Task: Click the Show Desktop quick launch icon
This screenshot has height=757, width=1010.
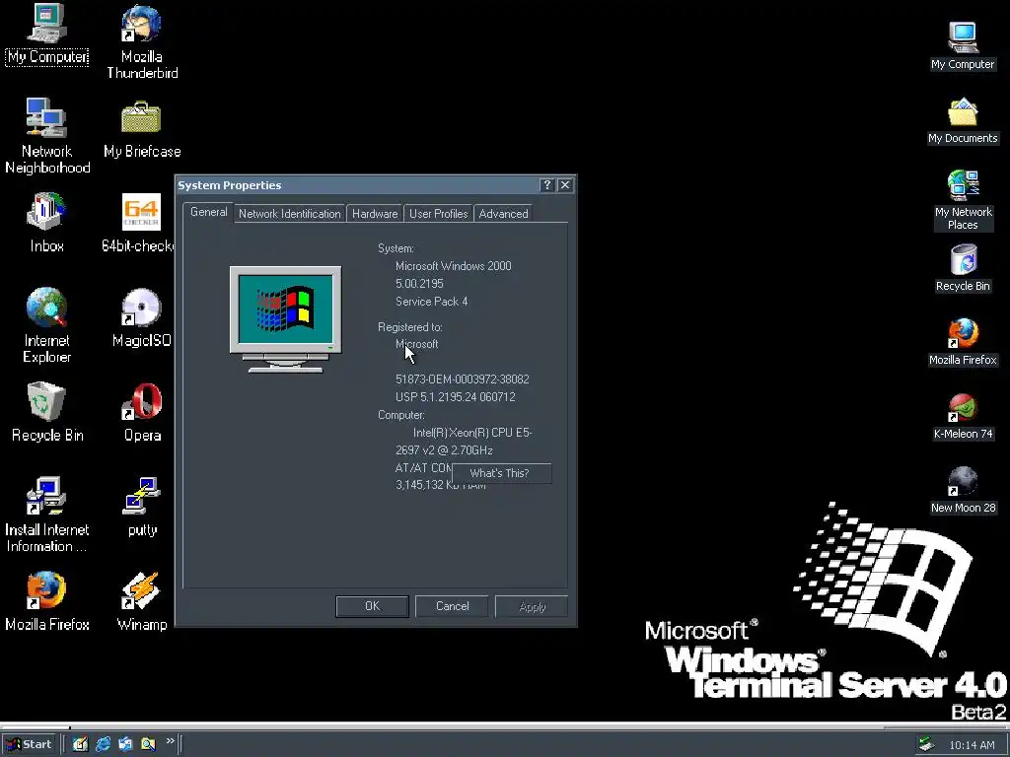Action: coord(80,744)
